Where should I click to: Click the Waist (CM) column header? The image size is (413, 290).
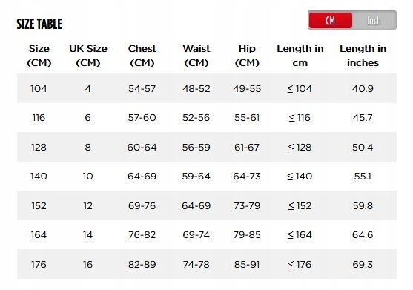tap(196, 56)
